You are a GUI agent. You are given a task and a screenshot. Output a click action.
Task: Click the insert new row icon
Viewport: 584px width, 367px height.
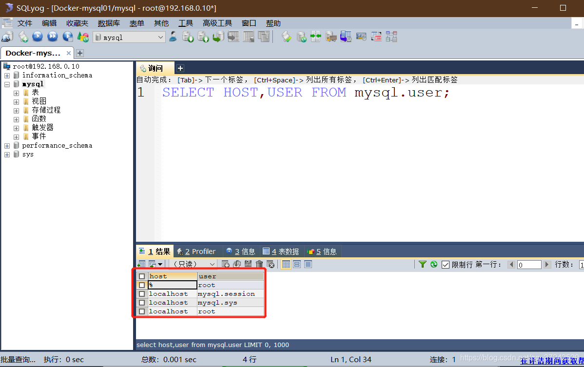pos(225,264)
